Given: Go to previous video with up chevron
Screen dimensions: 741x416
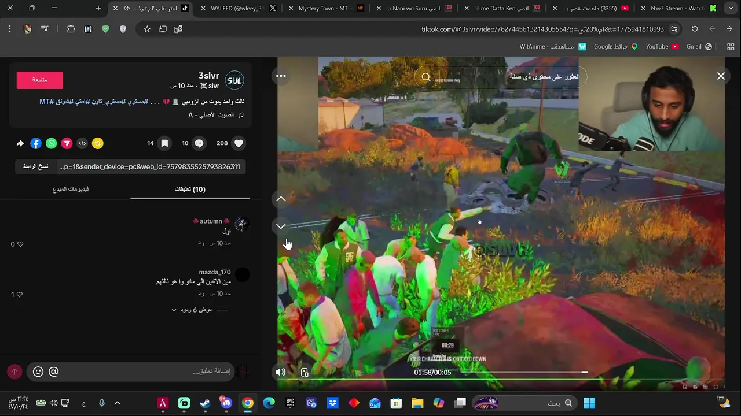Looking at the screenshot, I should [x=281, y=199].
